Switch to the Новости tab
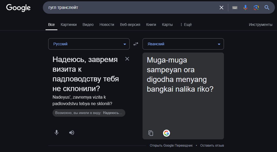 [107, 25]
